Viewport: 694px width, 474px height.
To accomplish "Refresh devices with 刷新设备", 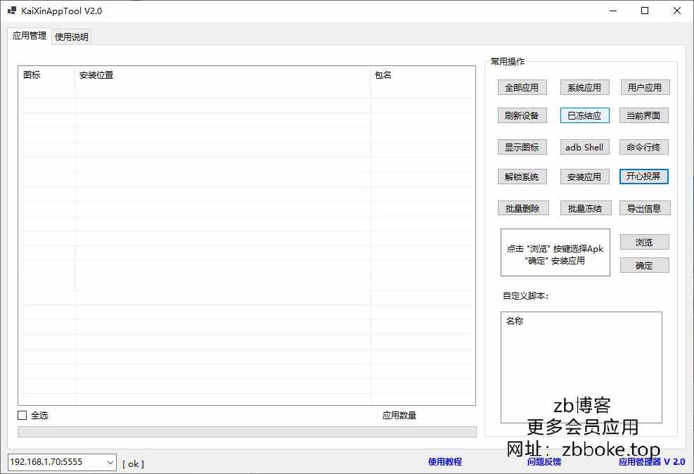I will (521, 115).
